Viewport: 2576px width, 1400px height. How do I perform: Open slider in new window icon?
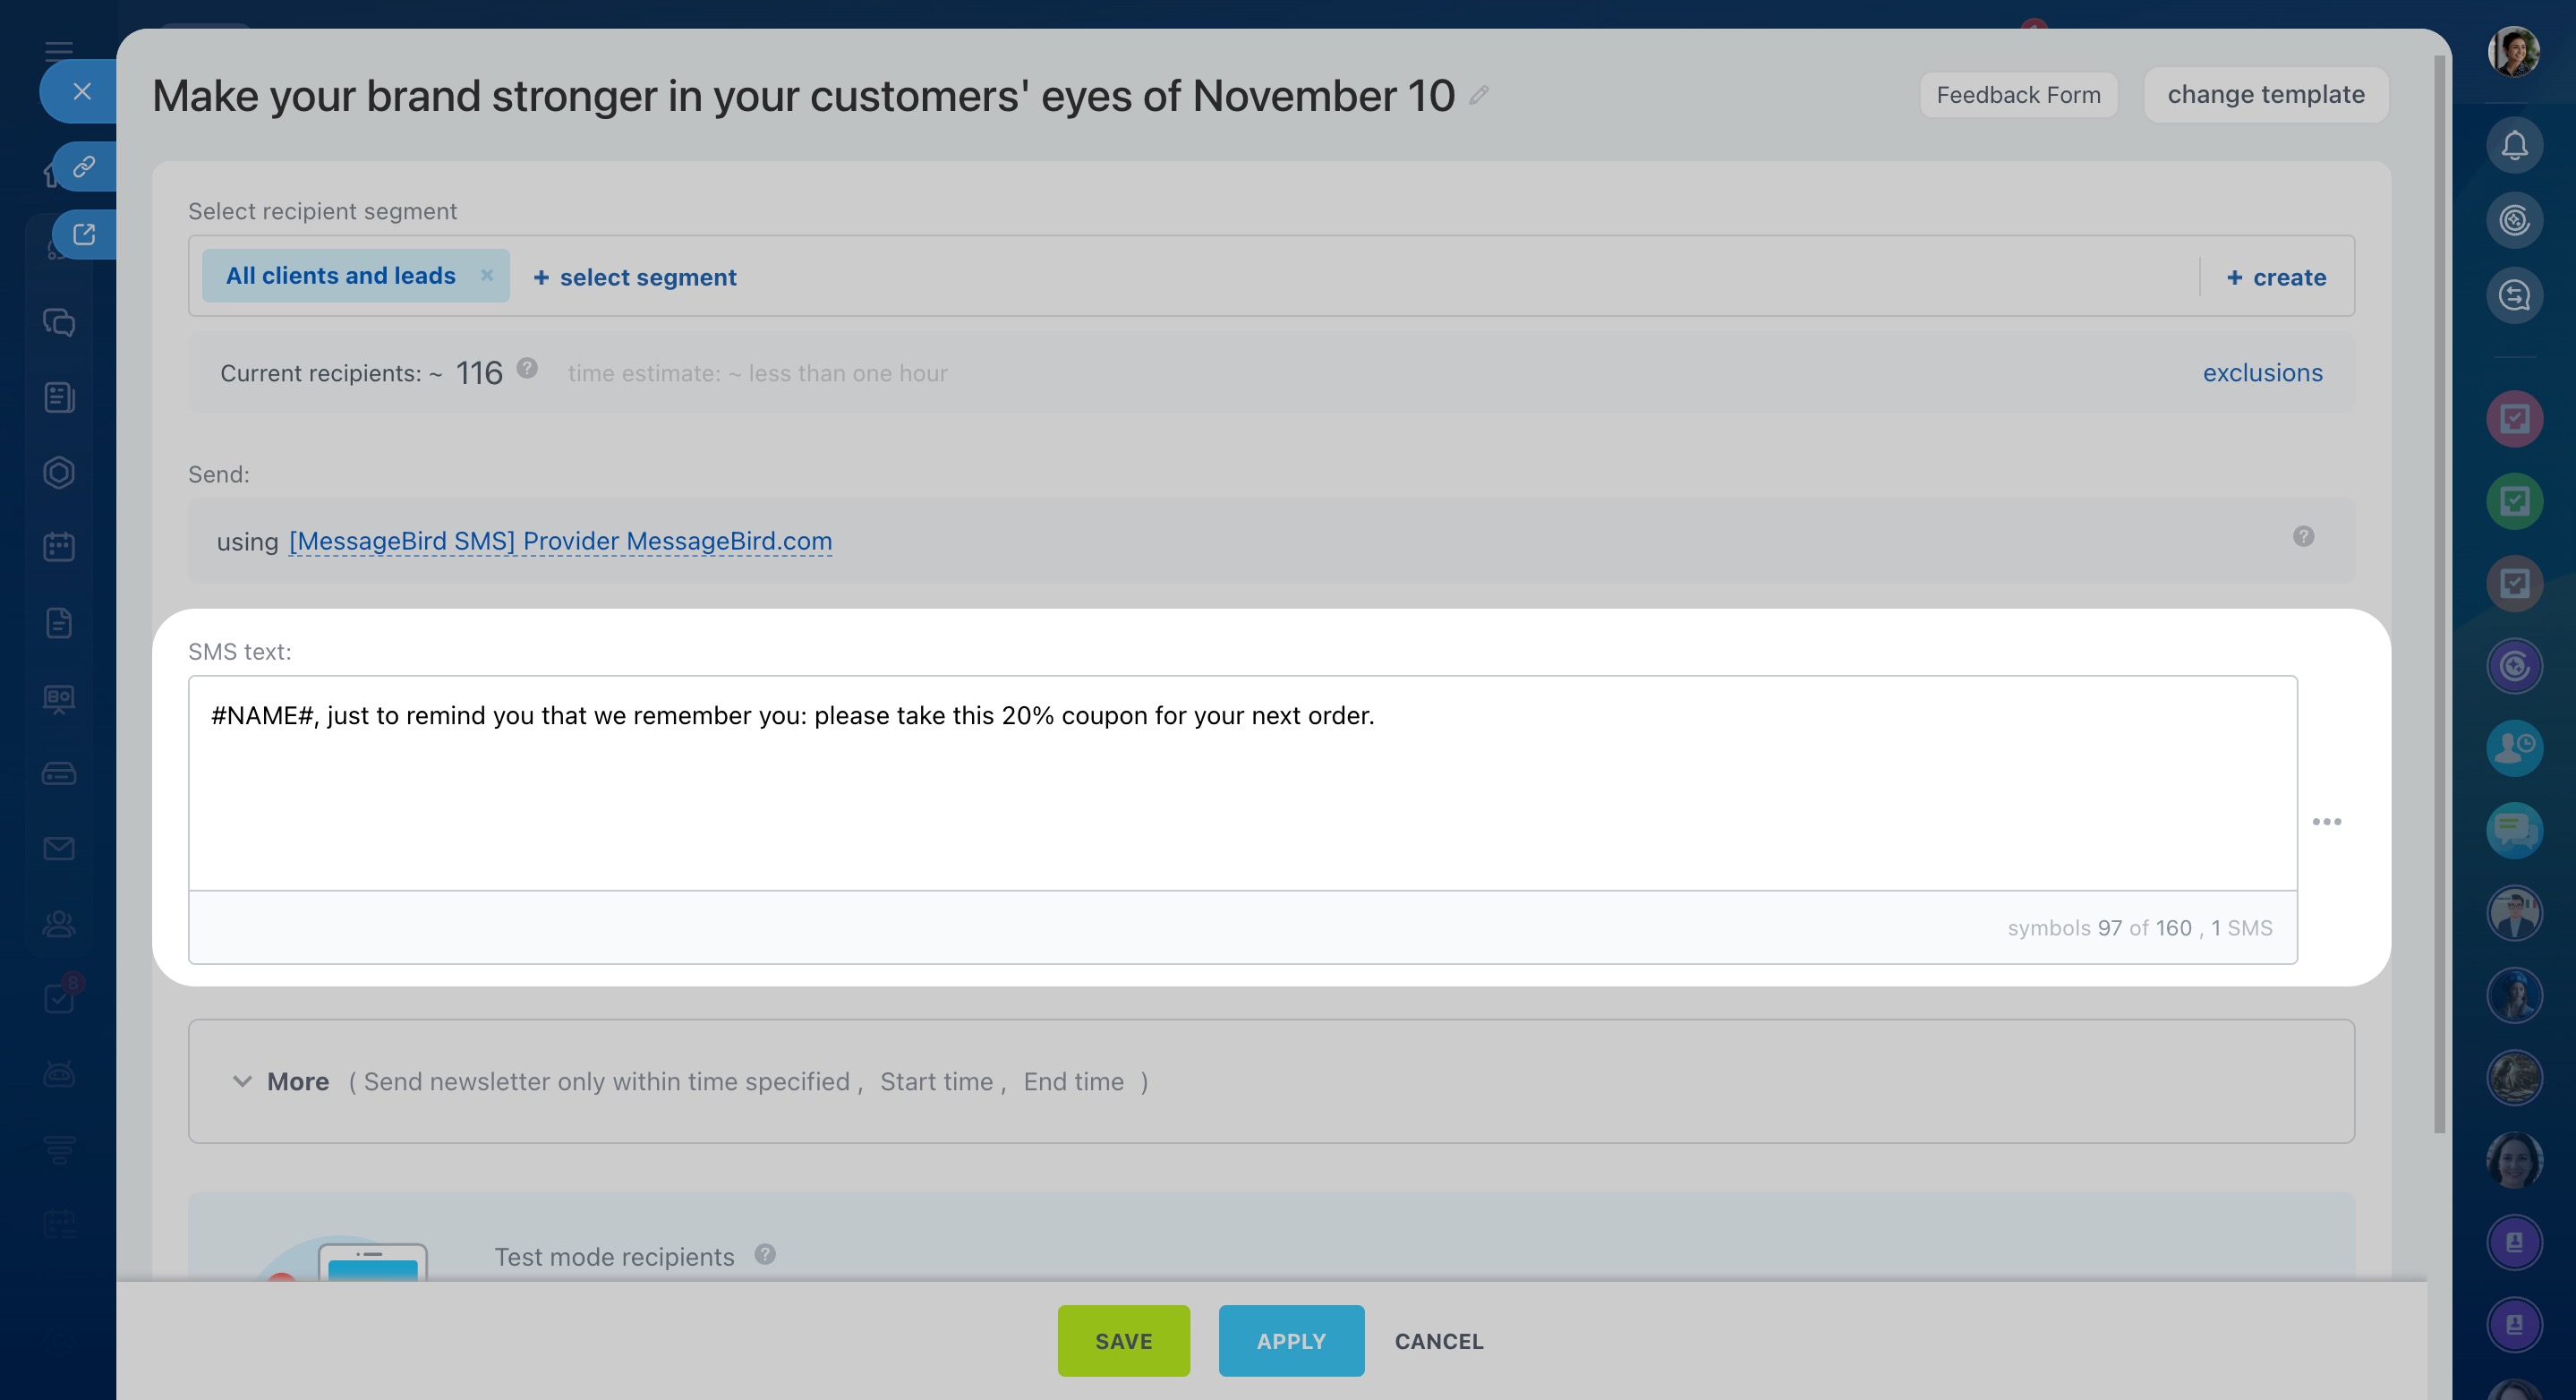pyautogui.click(x=84, y=234)
